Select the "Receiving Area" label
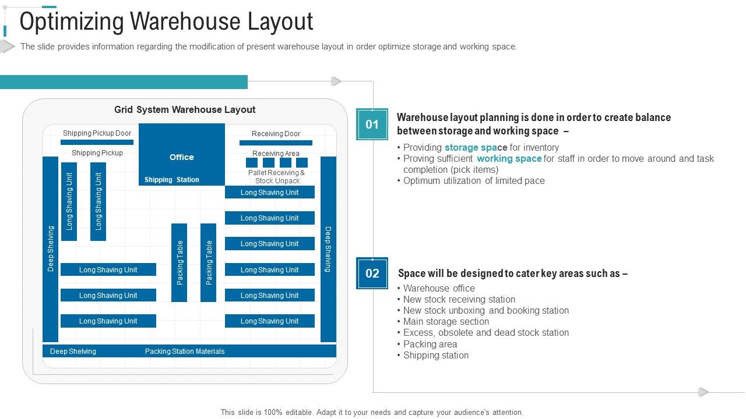The width and height of the screenshot is (746, 419). (276, 154)
